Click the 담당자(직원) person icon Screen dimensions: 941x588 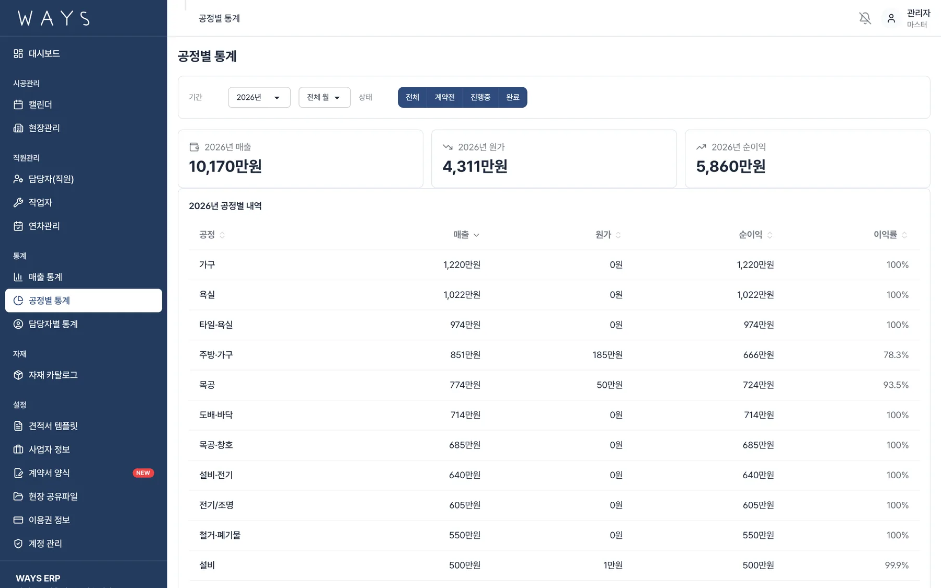(18, 179)
